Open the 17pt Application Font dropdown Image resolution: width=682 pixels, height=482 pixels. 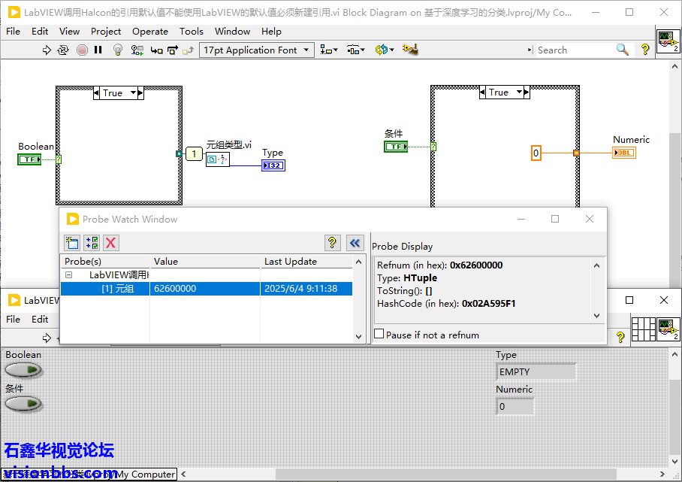tap(257, 50)
